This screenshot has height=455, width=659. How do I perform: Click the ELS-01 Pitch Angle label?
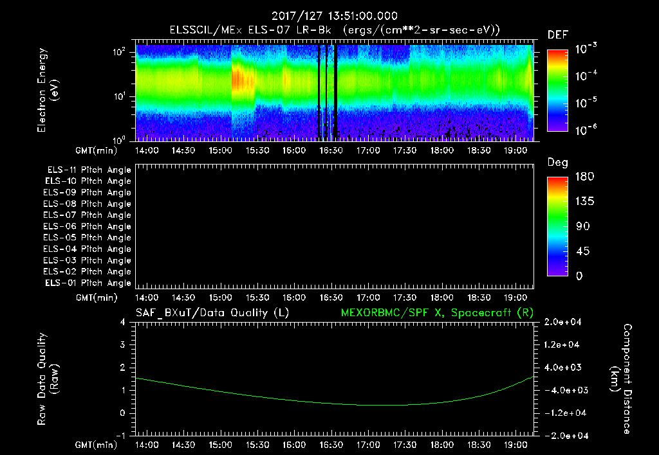point(88,283)
